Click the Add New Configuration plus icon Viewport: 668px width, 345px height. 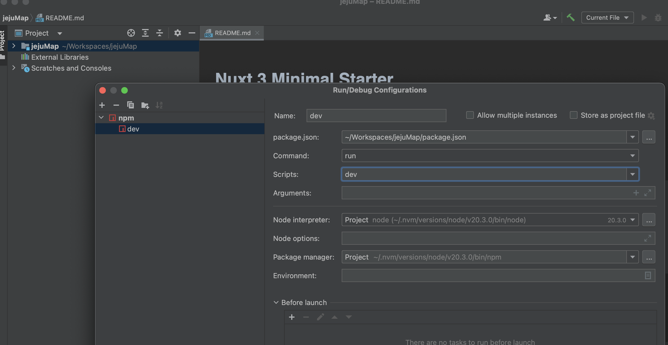tap(102, 105)
